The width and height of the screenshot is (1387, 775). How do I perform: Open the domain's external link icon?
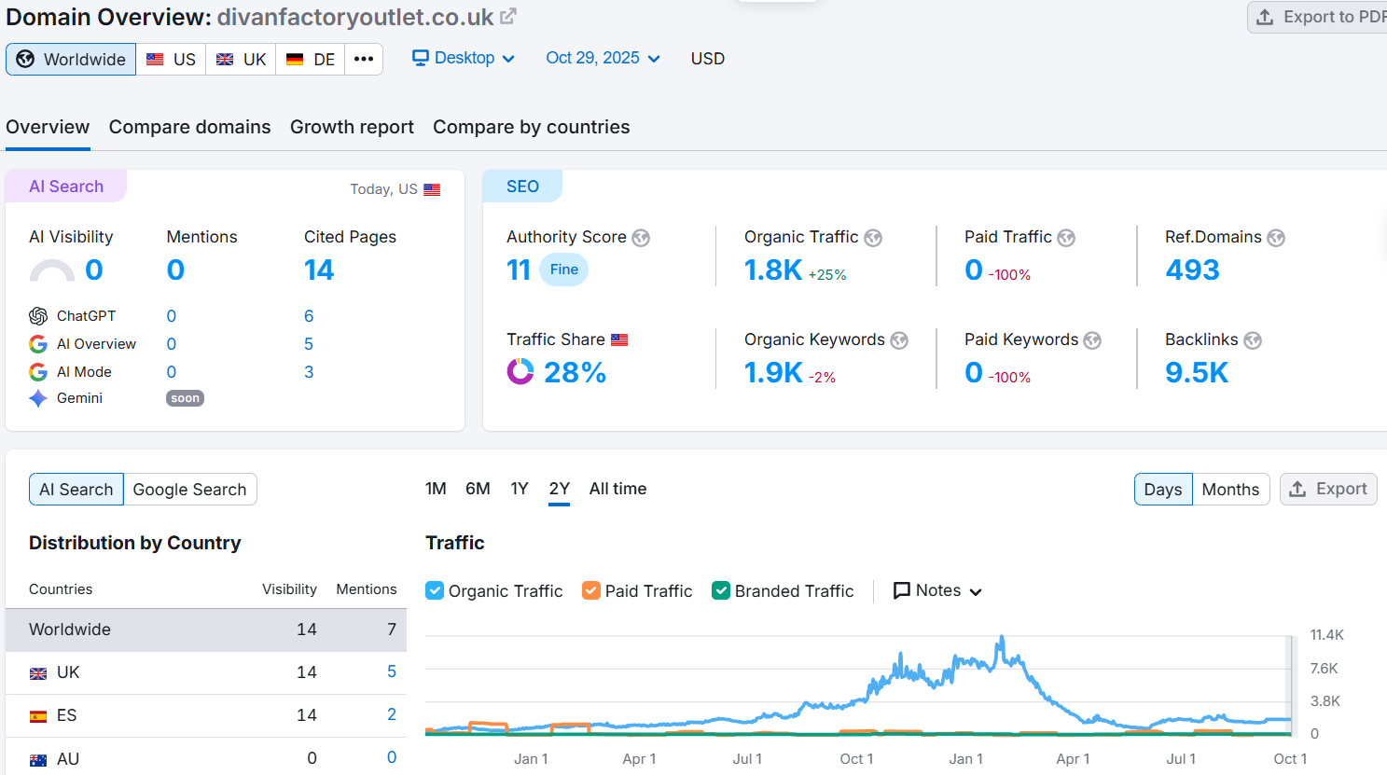coord(507,17)
